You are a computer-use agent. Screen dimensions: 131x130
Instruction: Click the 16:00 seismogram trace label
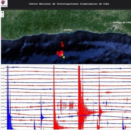(3, 82)
